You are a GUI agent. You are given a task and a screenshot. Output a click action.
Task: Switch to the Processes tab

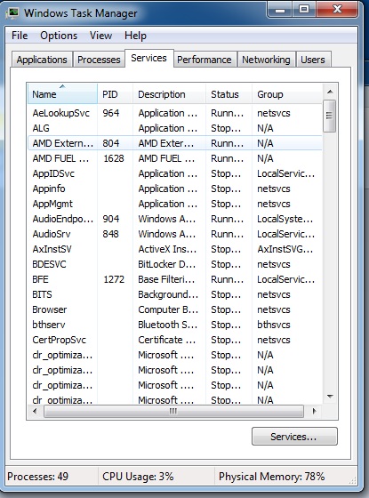99,60
